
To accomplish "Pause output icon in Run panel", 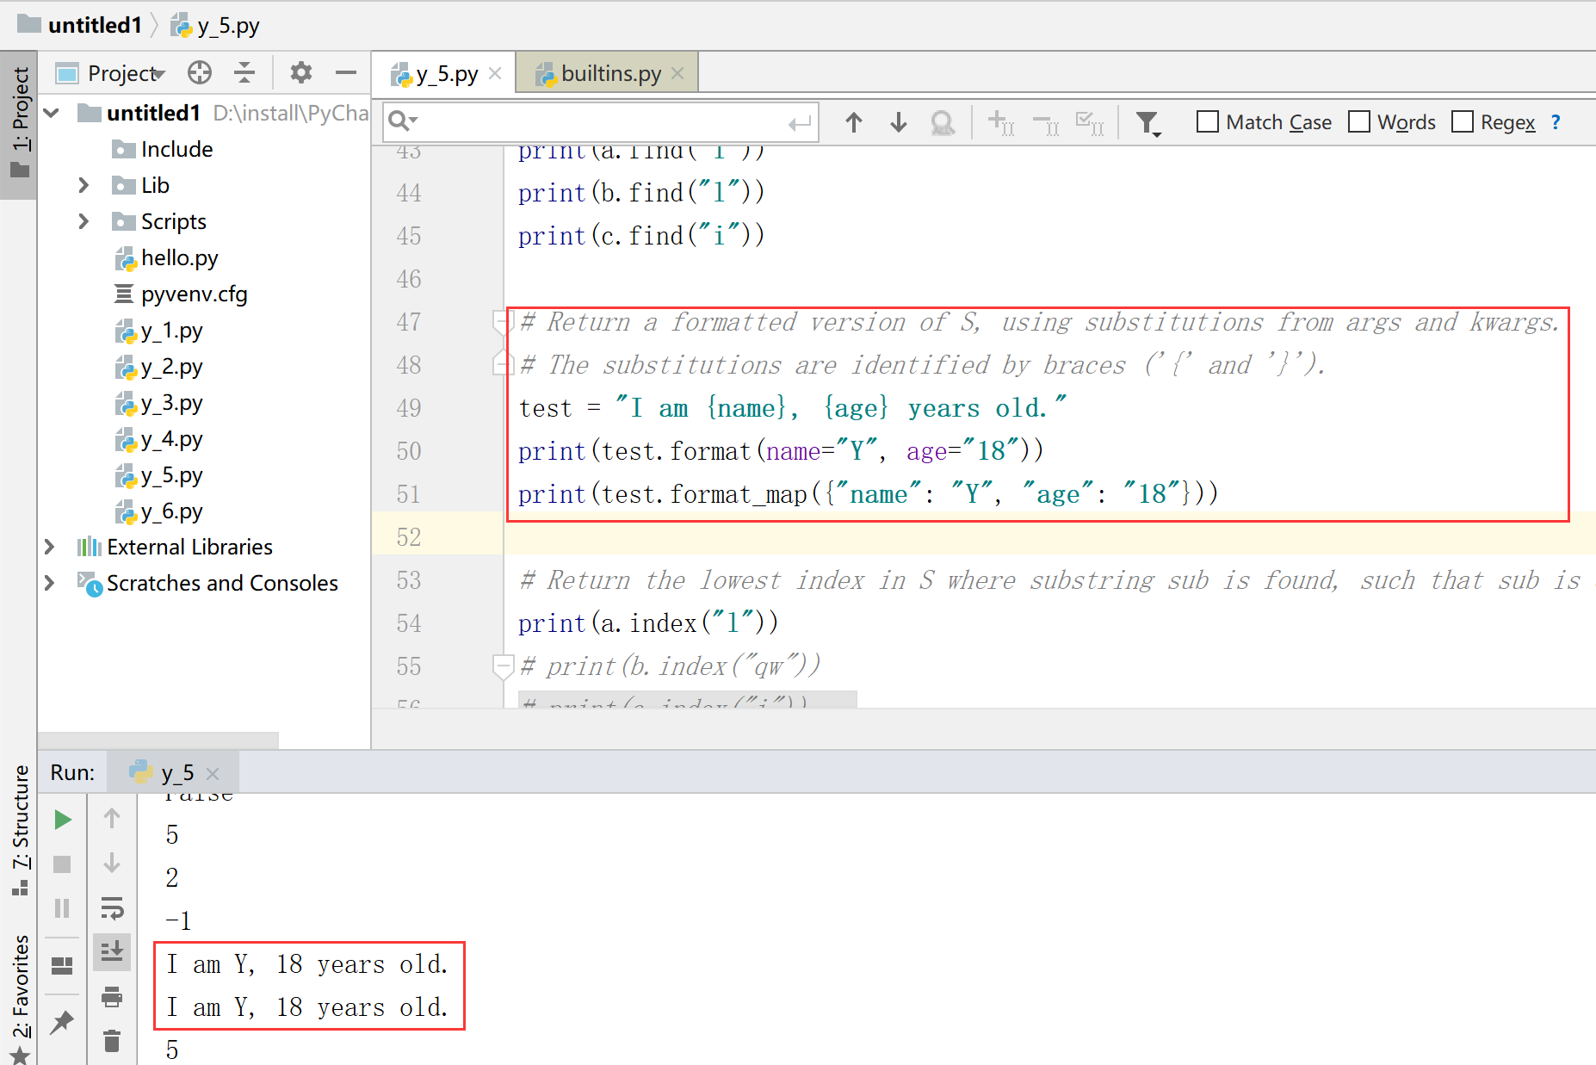I will tap(62, 908).
